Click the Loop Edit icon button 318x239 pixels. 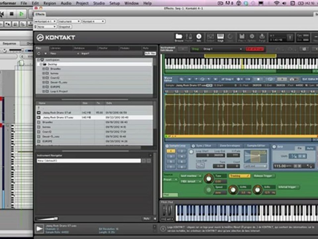[200, 166]
